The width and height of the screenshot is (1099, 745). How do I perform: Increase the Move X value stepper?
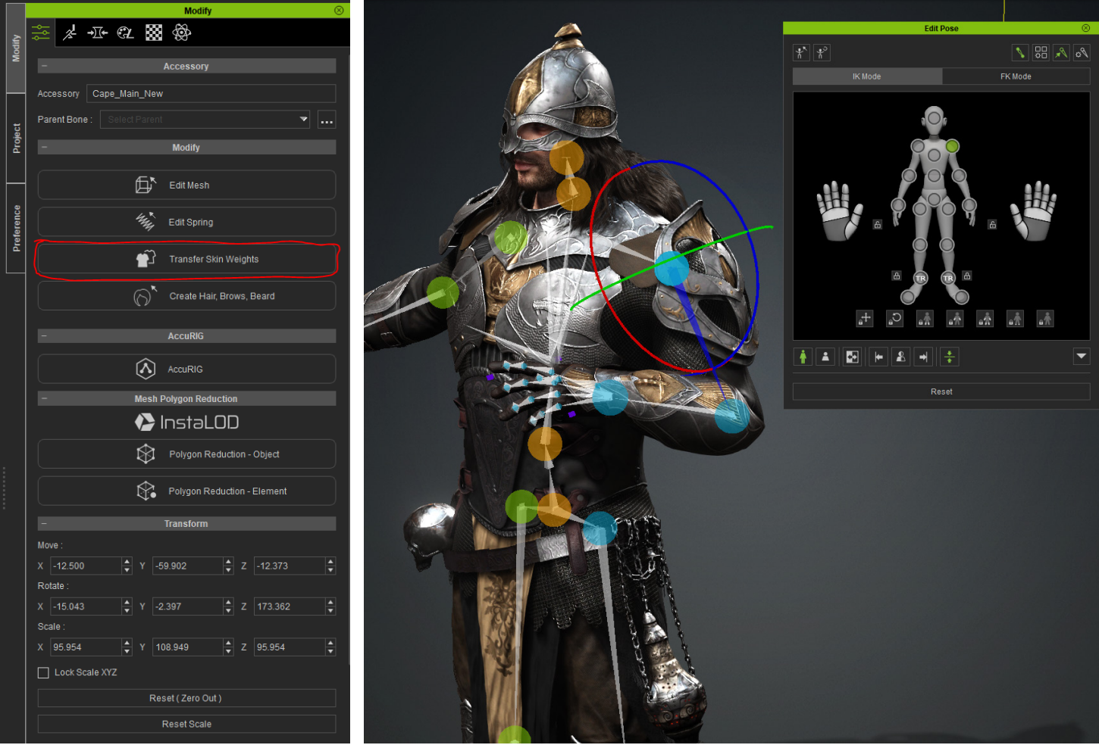coord(127,562)
